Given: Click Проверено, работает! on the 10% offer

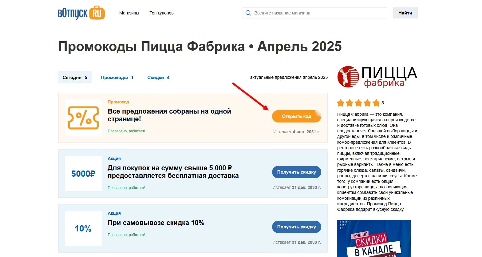Looking at the screenshot, I should pyautogui.click(x=126, y=235).
